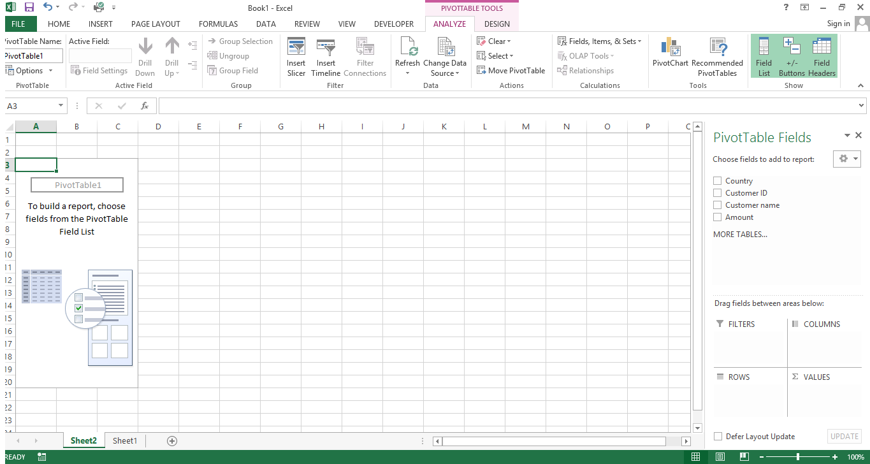Open Excel Help question mark icon
Viewport: 870px width, 464px height.
pyautogui.click(x=786, y=7)
